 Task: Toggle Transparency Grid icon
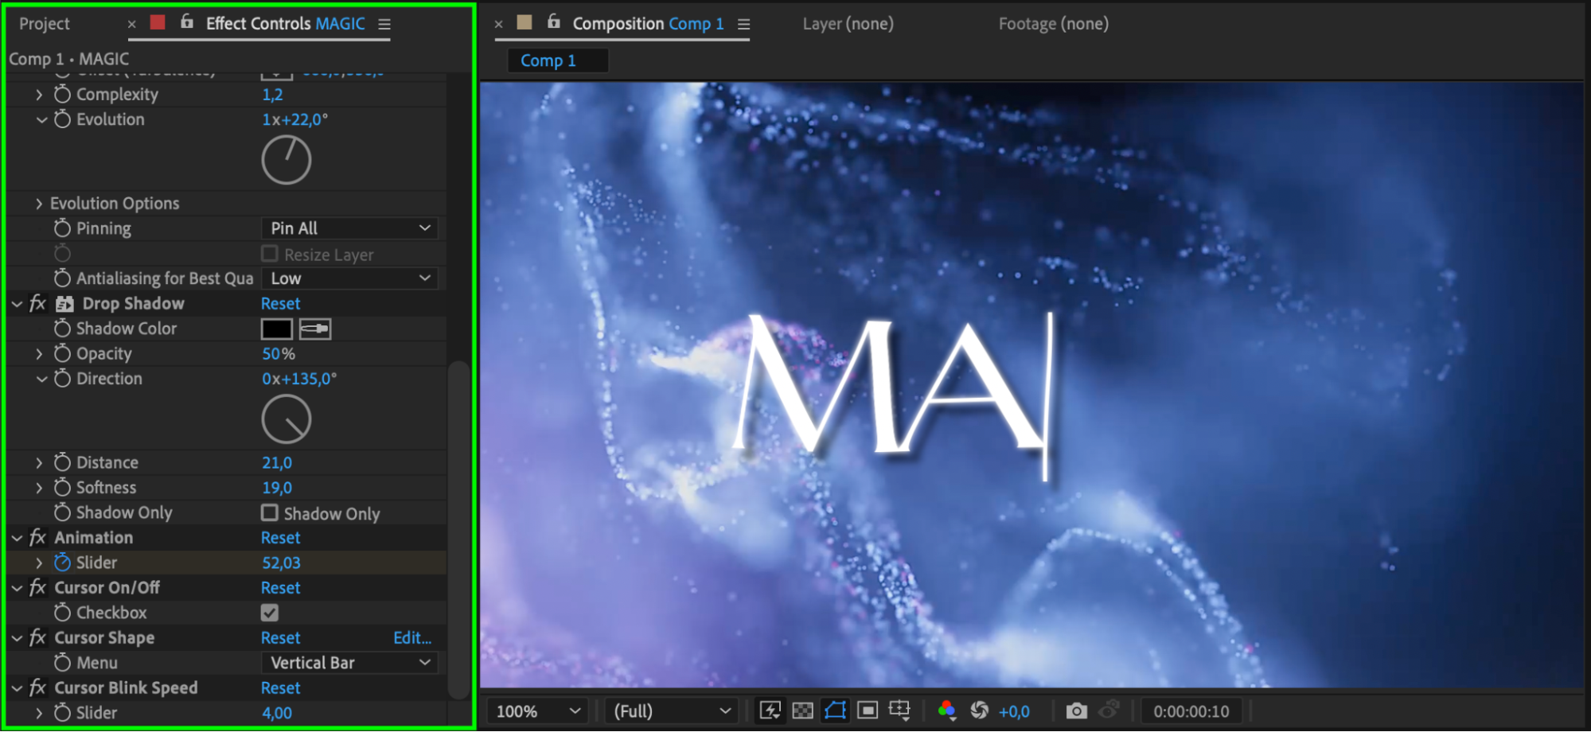pyautogui.click(x=803, y=711)
